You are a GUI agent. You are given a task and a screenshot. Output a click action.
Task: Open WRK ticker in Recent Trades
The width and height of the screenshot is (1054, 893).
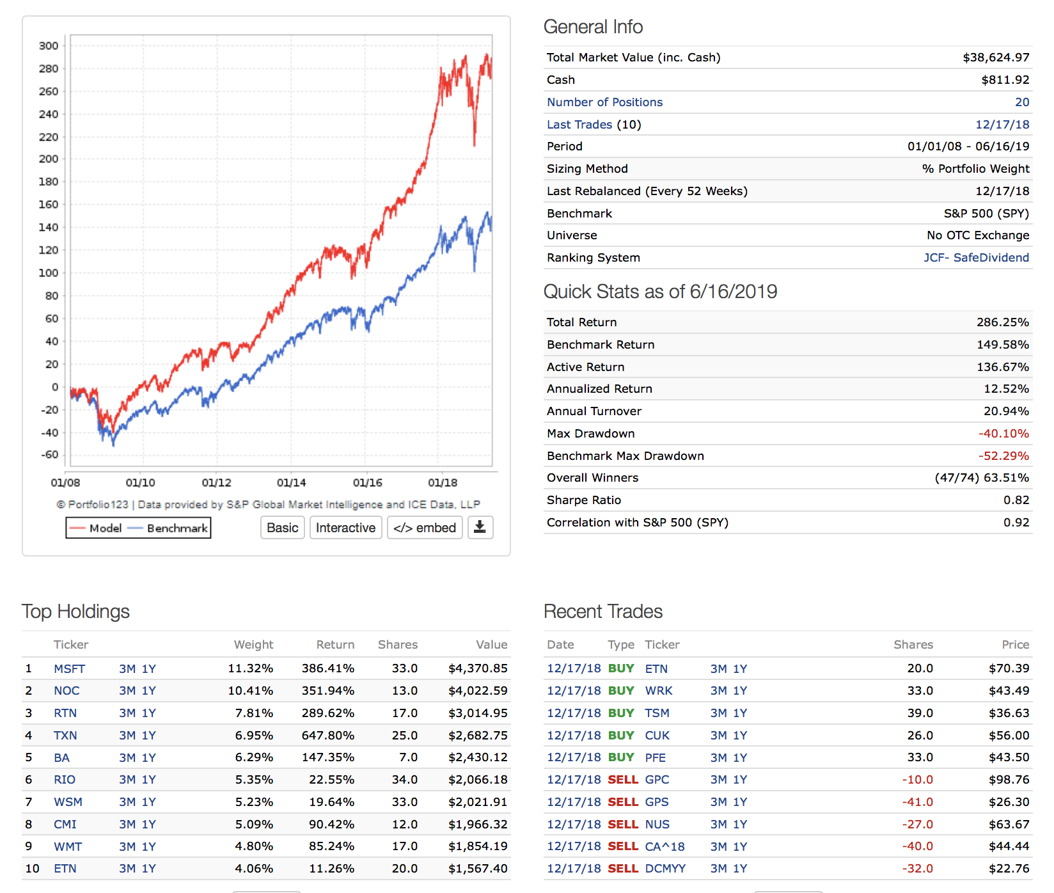(658, 691)
